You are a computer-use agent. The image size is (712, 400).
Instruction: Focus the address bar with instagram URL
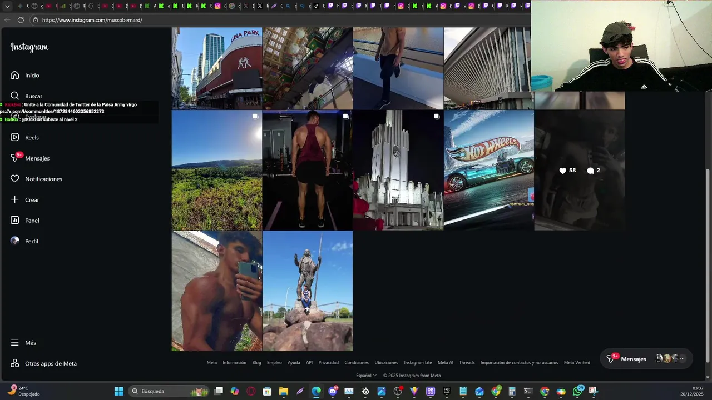coord(278,20)
